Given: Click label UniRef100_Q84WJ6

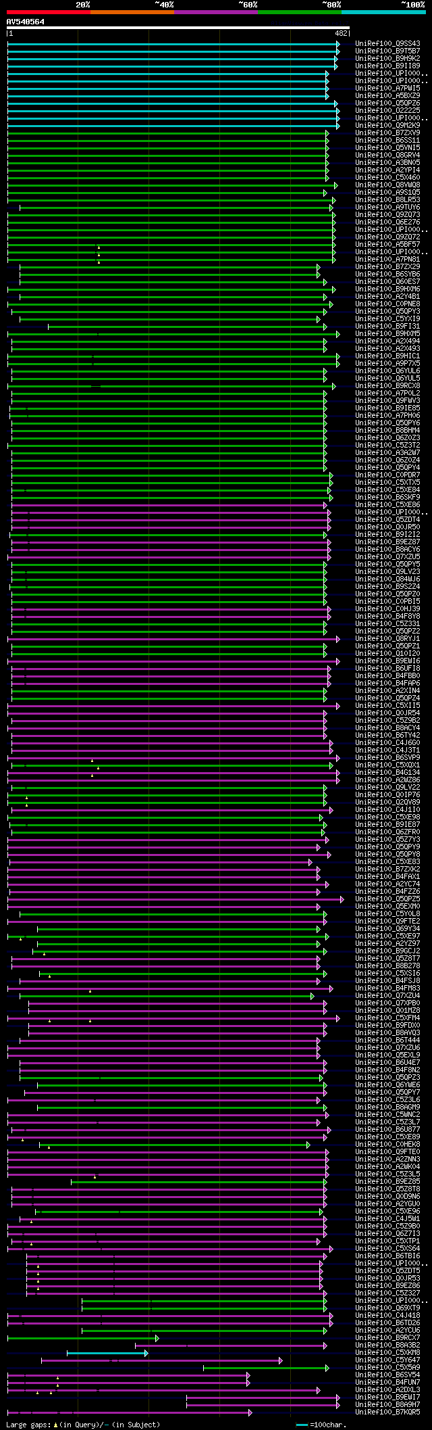Looking at the screenshot, I should point(387,579).
